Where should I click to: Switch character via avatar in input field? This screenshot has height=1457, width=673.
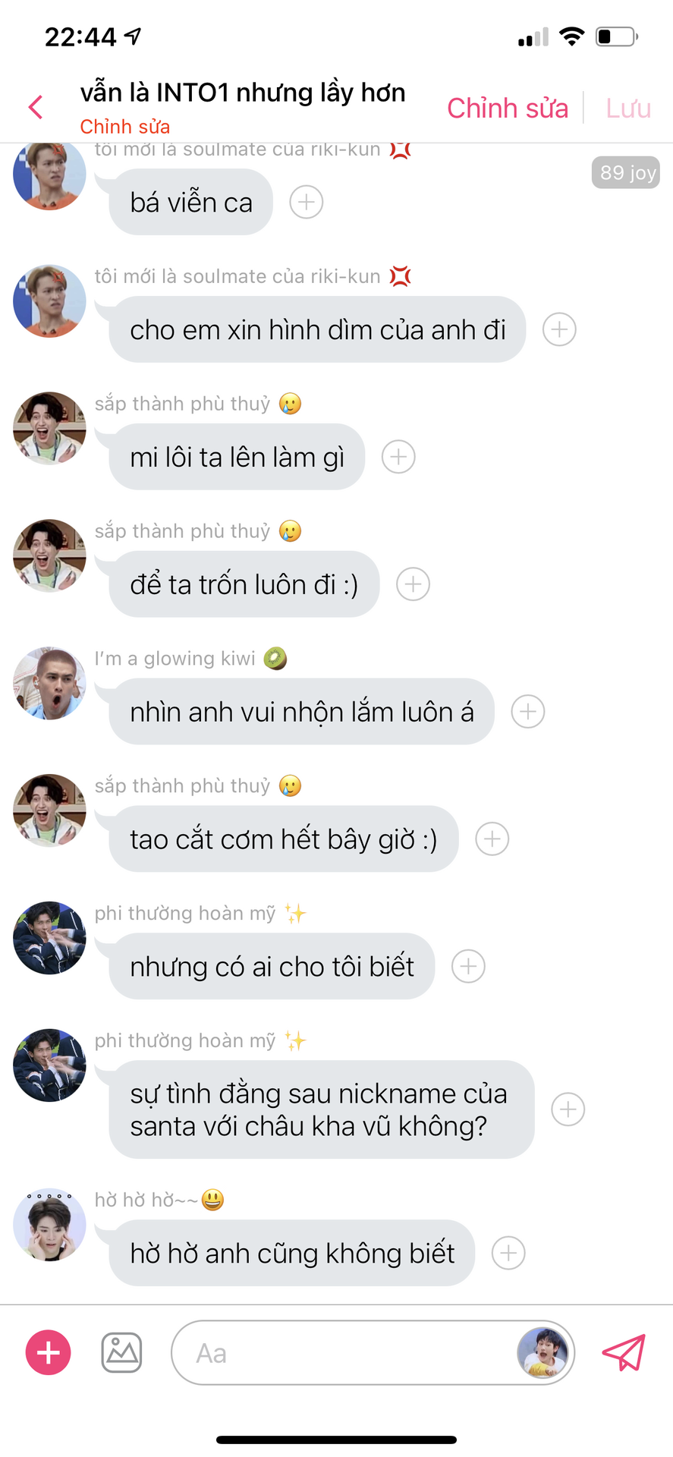(542, 1352)
